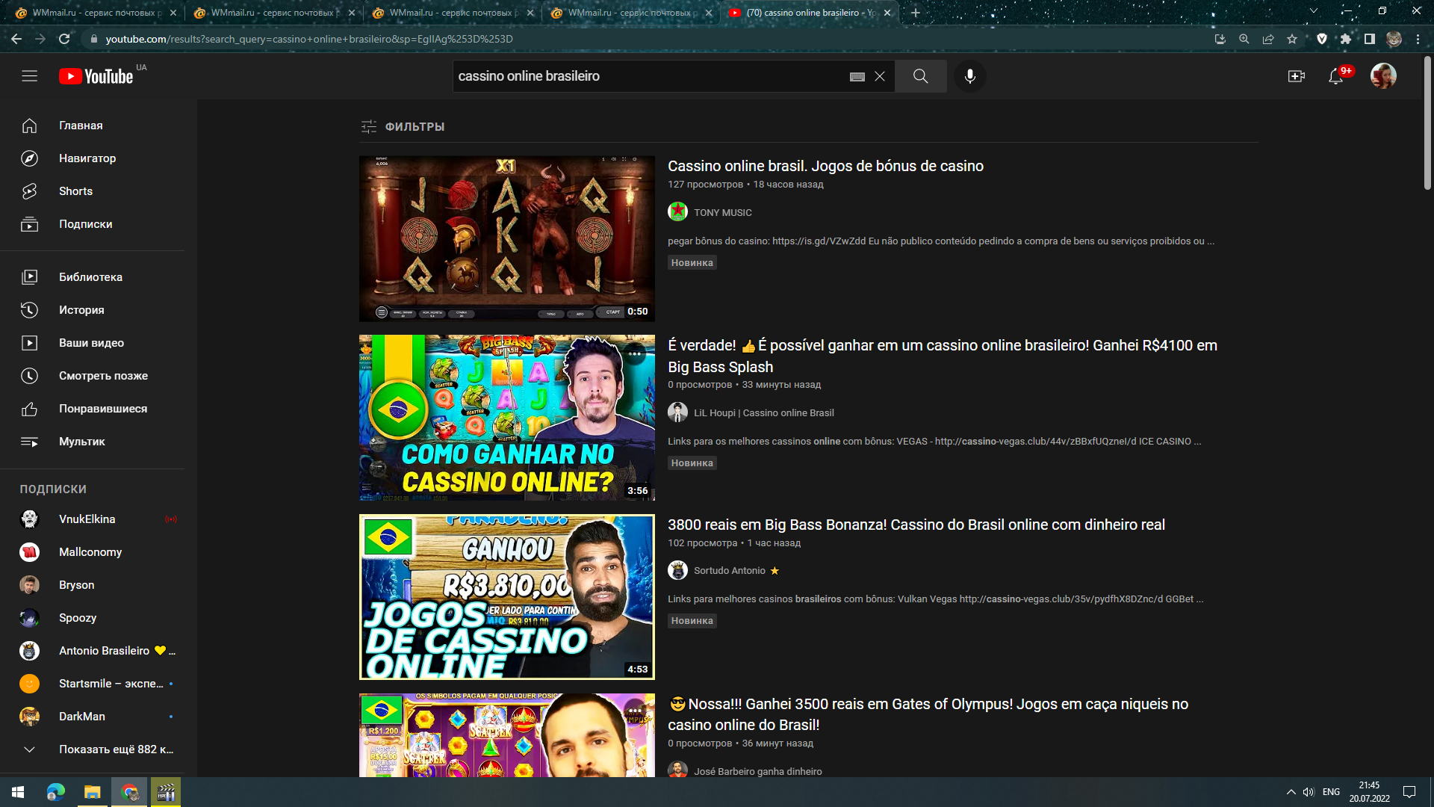Show hidden tray icons
The image size is (1434, 807).
tap(1291, 792)
